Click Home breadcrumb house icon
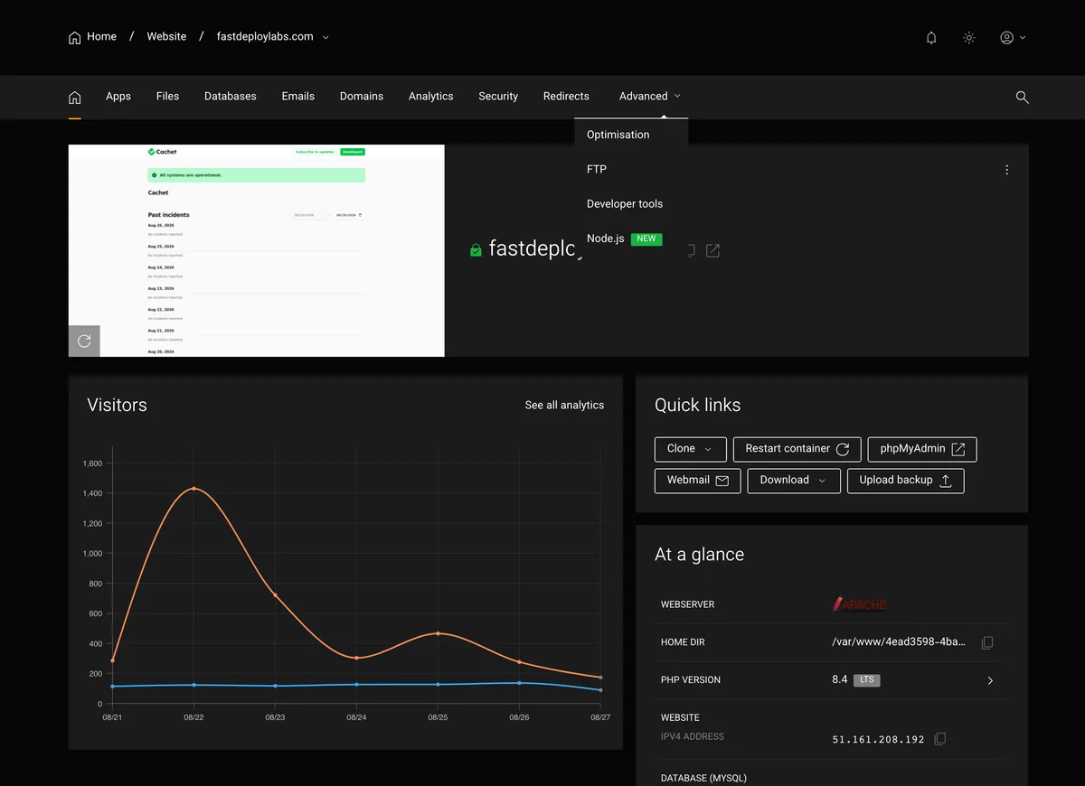This screenshot has height=786, width=1085. coord(75,38)
